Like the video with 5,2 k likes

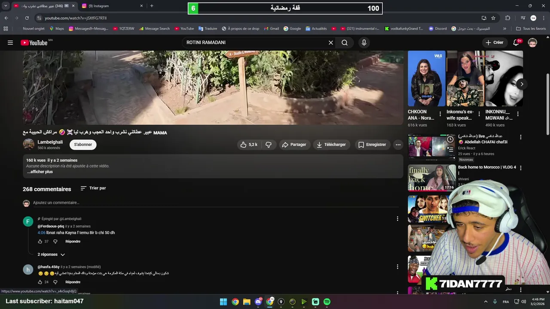point(249,145)
